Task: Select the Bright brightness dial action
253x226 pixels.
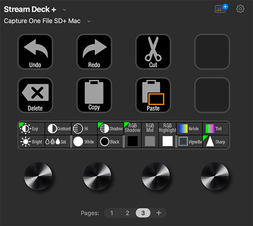Action: click(32, 142)
